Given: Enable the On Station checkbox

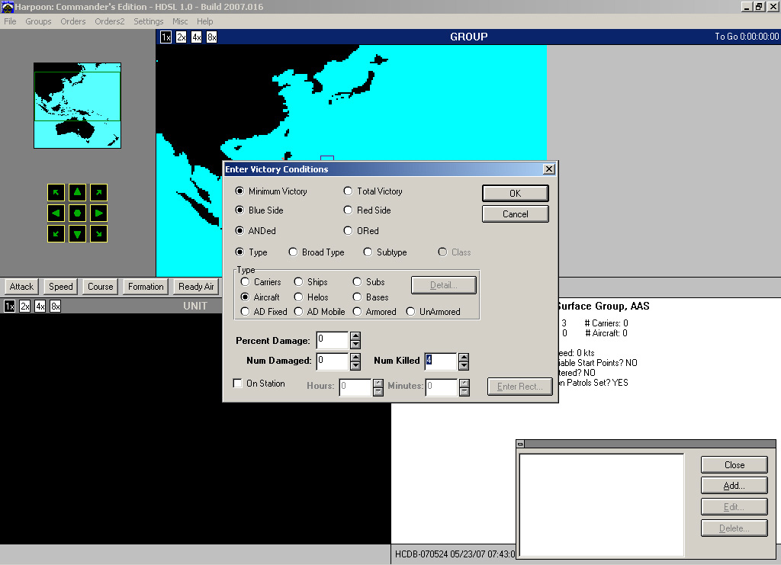Looking at the screenshot, I should click(238, 384).
